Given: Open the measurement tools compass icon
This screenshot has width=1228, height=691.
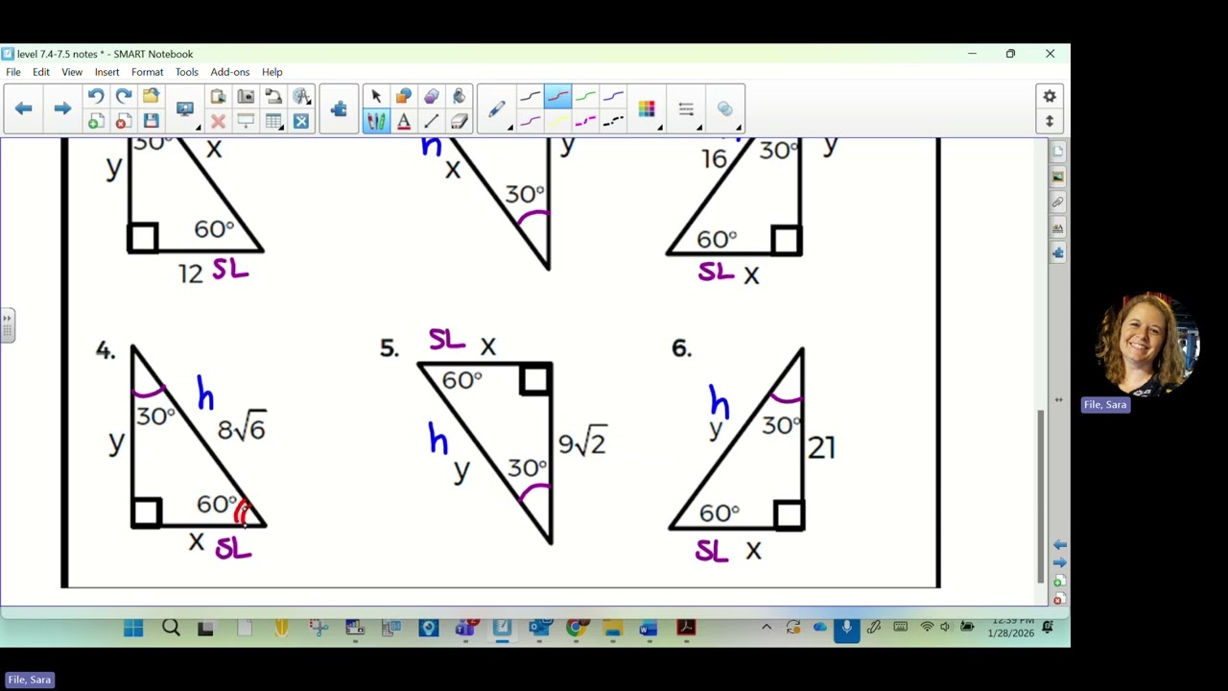Looking at the screenshot, I should tap(301, 96).
